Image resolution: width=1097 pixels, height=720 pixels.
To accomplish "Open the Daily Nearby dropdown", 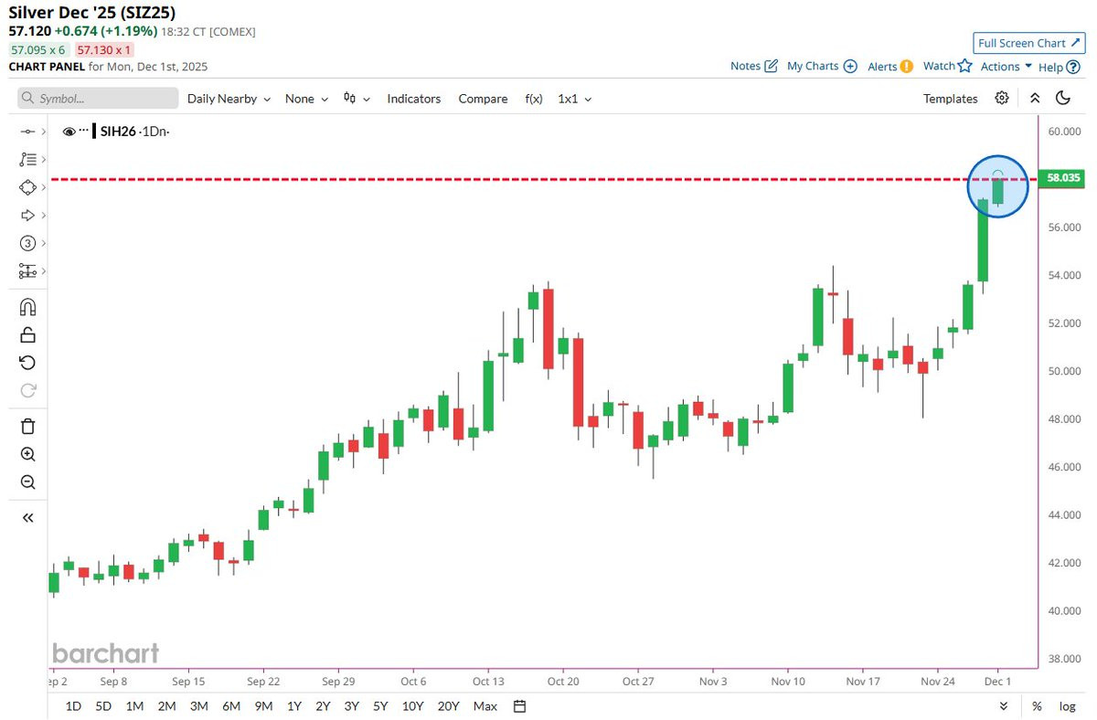I will coord(229,99).
